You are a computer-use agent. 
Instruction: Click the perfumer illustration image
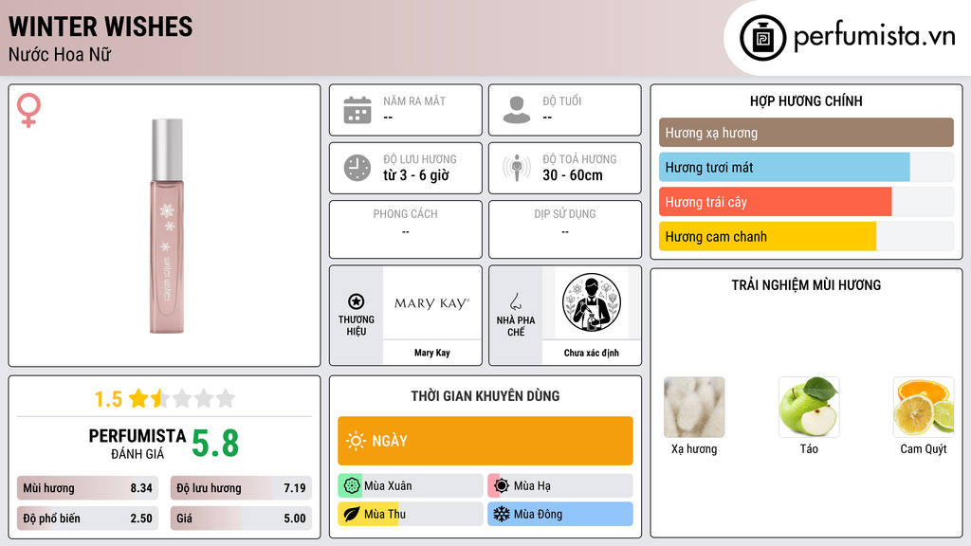click(592, 302)
